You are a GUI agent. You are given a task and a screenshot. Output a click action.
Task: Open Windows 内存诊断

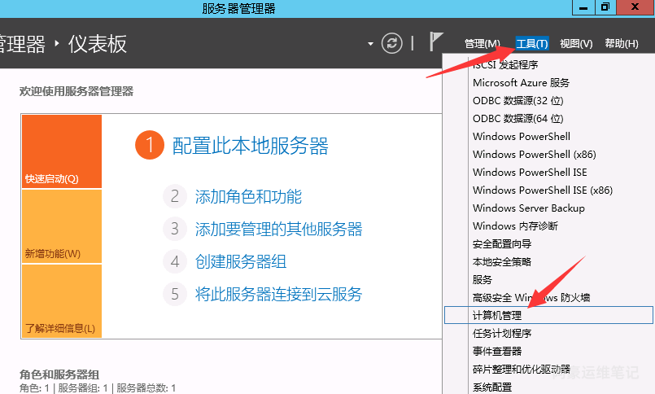[x=515, y=226]
